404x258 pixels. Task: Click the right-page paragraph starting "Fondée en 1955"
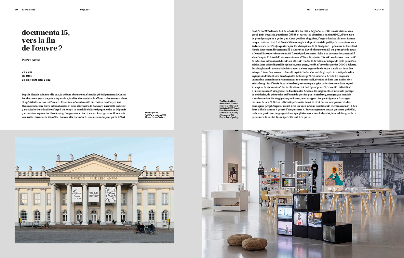[x=304, y=74]
